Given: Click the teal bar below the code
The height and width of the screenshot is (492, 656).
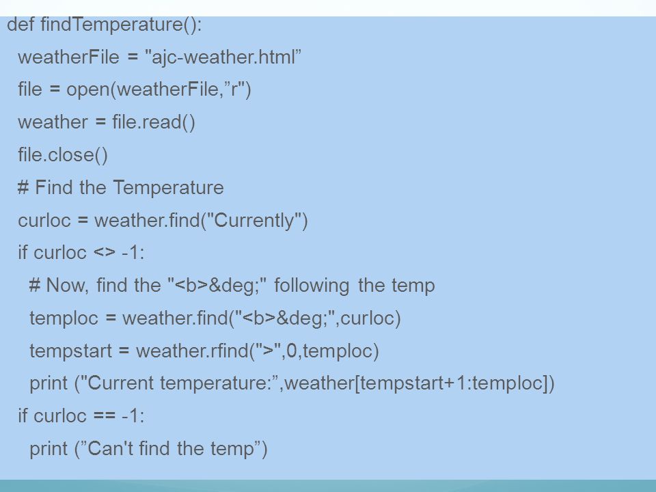Looking at the screenshot, I should [x=328, y=486].
